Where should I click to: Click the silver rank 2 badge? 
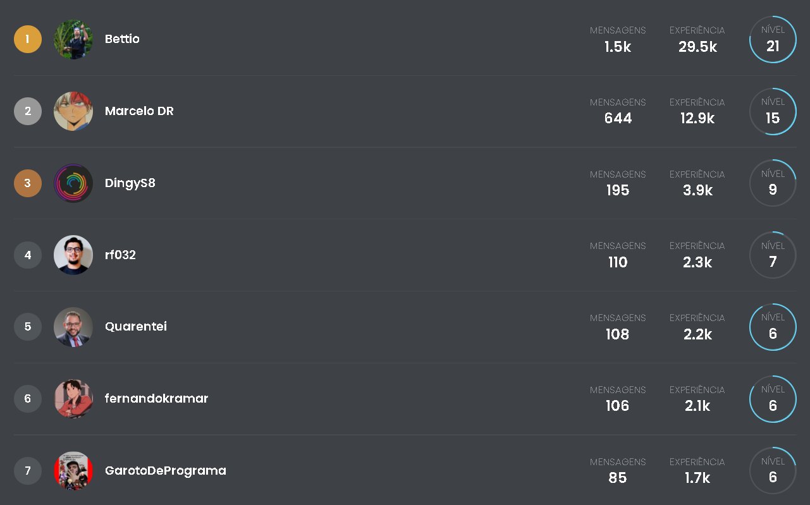(x=28, y=111)
